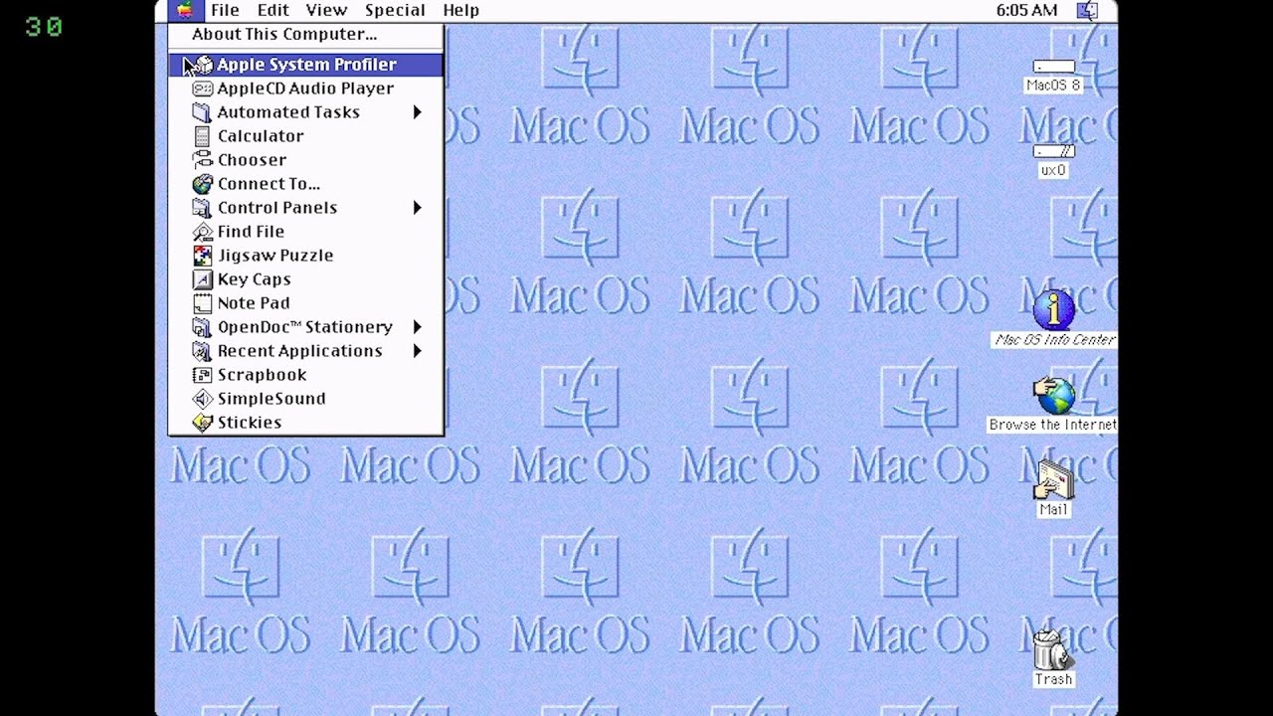Image resolution: width=1273 pixels, height=716 pixels.
Task: Open the View menu
Action: (326, 10)
